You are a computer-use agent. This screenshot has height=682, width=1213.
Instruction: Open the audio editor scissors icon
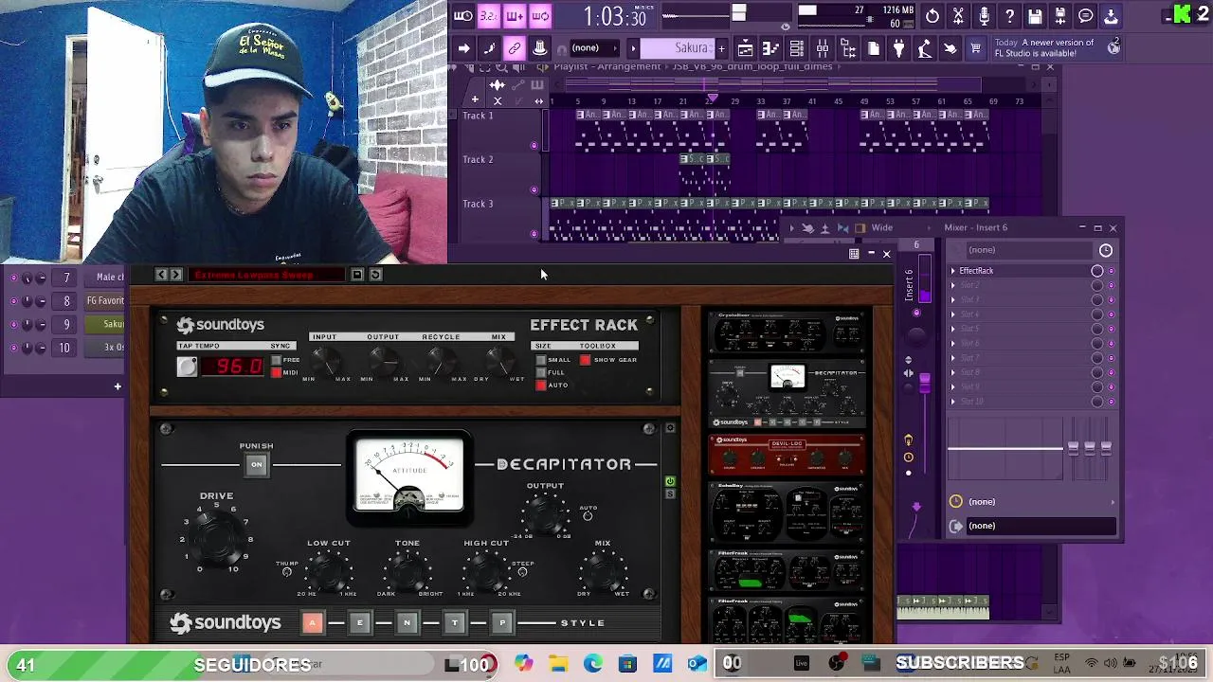click(958, 16)
